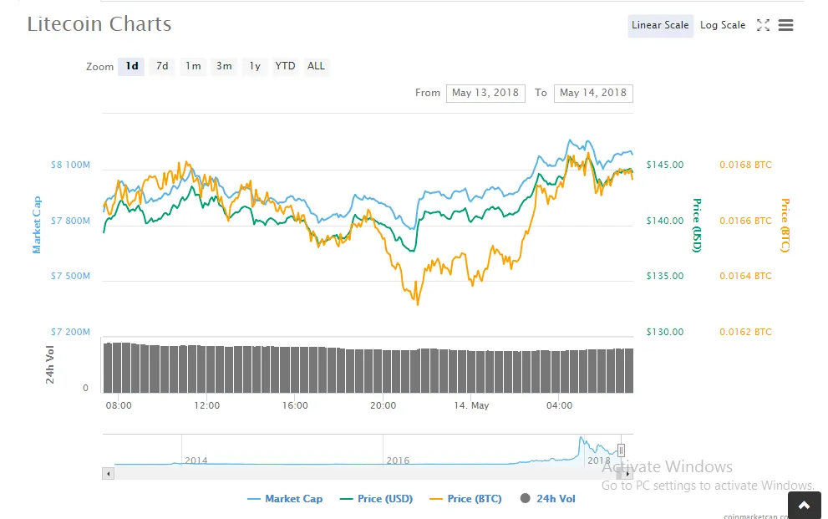
Task: Click the $7 200M market cap axis label
Action: tap(70, 332)
